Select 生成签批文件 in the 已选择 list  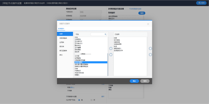(x=130, y=51)
